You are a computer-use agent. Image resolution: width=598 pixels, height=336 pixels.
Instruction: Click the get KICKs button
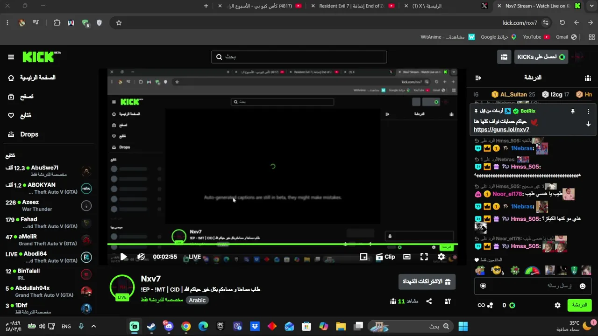(541, 57)
